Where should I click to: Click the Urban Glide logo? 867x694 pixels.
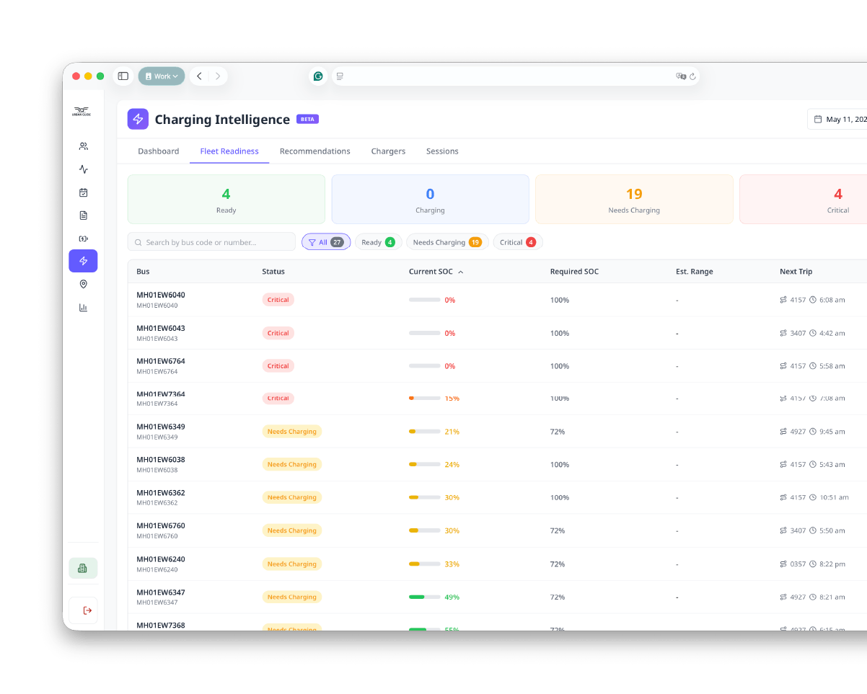click(81, 111)
